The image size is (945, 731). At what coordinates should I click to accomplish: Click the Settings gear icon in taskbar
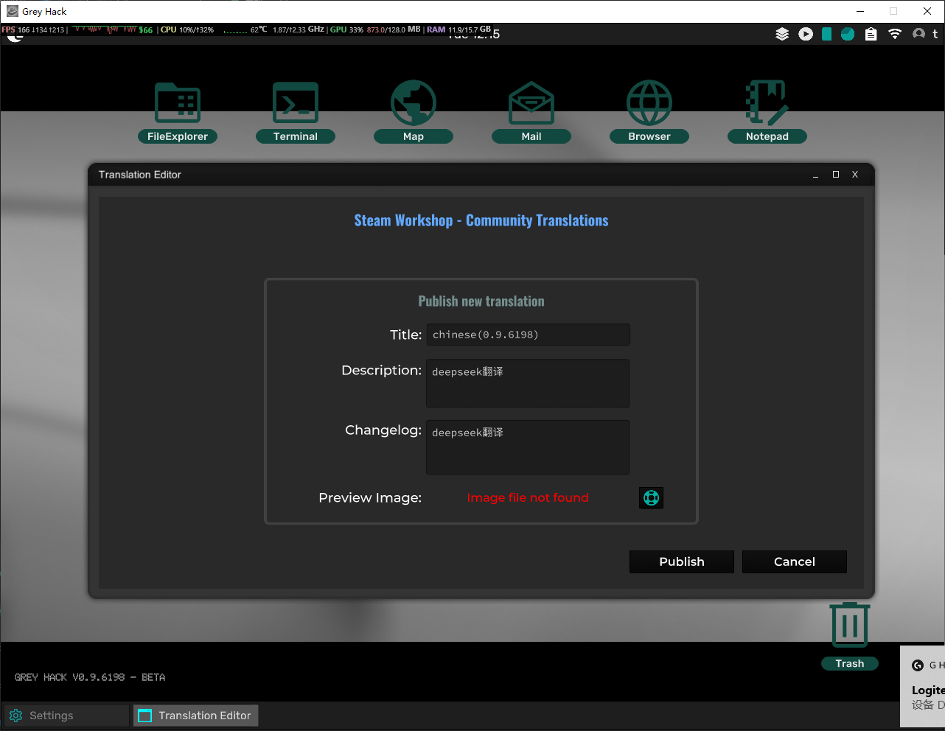click(15, 716)
